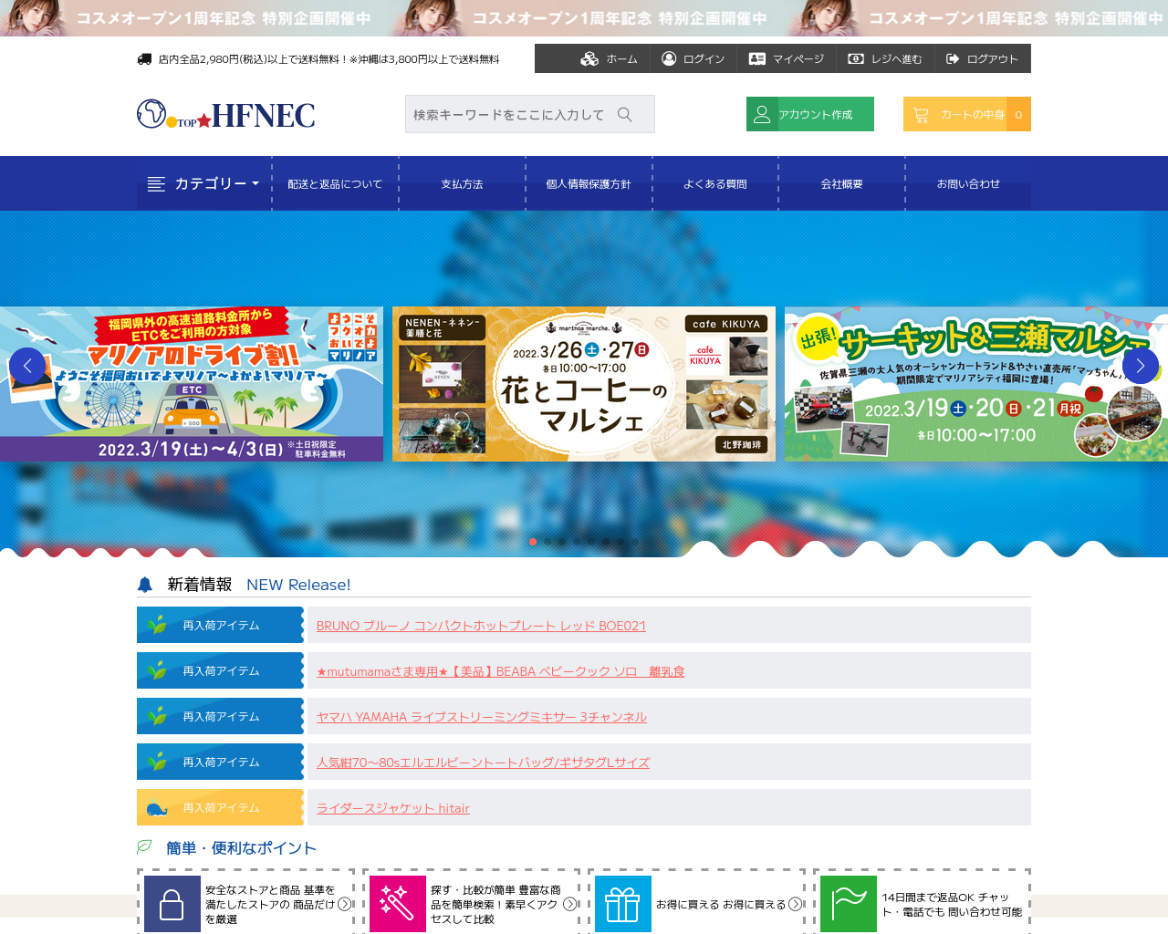1168x934 pixels.
Task: Click the HFNEC site logo
Action: click(x=226, y=114)
